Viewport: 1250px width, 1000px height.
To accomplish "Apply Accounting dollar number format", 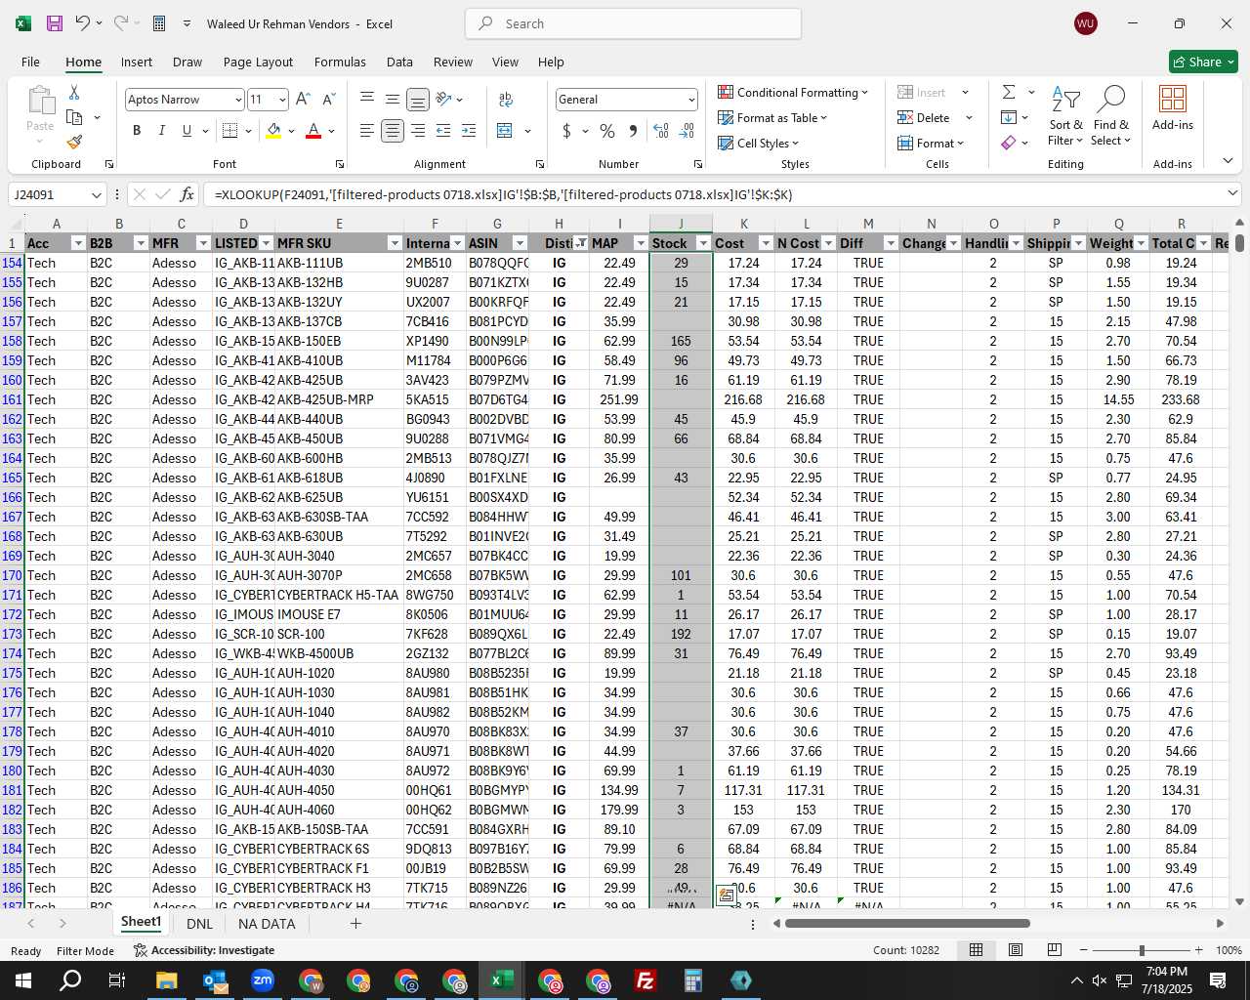I will point(566,131).
